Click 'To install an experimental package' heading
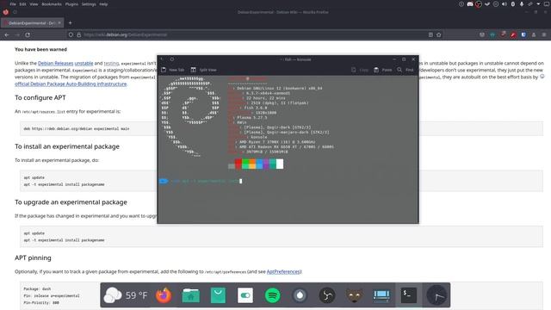Screen dimensions: 551x310 (x=67, y=146)
